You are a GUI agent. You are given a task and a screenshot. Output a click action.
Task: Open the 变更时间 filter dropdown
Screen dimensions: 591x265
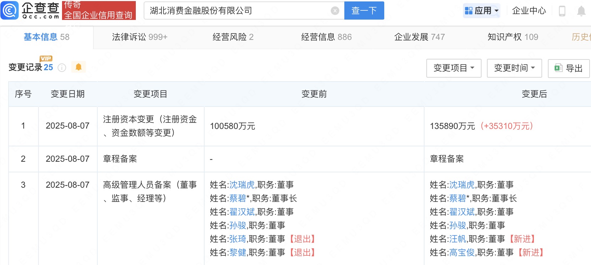coord(514,68)
